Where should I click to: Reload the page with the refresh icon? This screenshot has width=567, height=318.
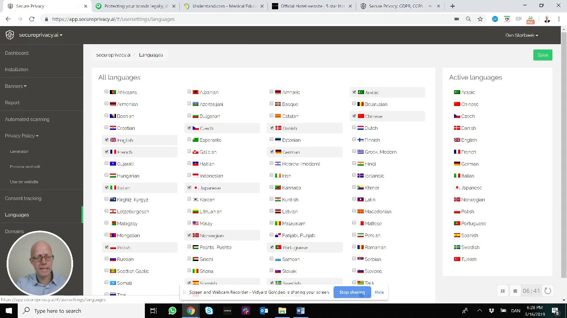coord(32,19)
